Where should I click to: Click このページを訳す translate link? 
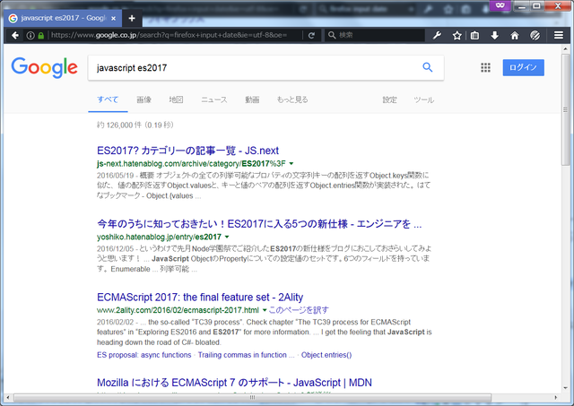pyautogui.click(x=299, y=310)
